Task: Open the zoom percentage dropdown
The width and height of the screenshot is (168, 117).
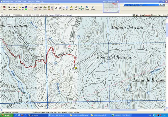Action: [67, 7]
